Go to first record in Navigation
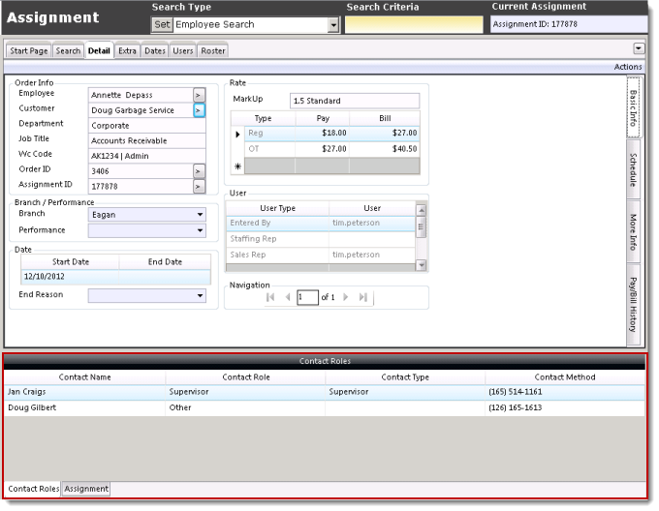Image resolution: width=659 pixels, height=511 pixels. pyautogui.click(x=270, y=297)
